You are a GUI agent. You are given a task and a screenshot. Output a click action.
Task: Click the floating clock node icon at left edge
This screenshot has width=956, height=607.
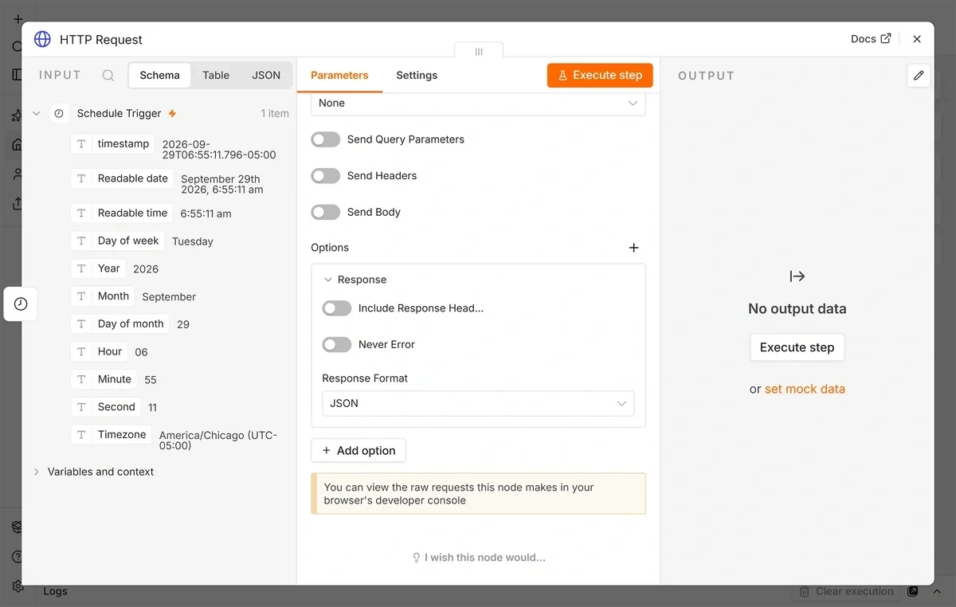click(21, 304)
